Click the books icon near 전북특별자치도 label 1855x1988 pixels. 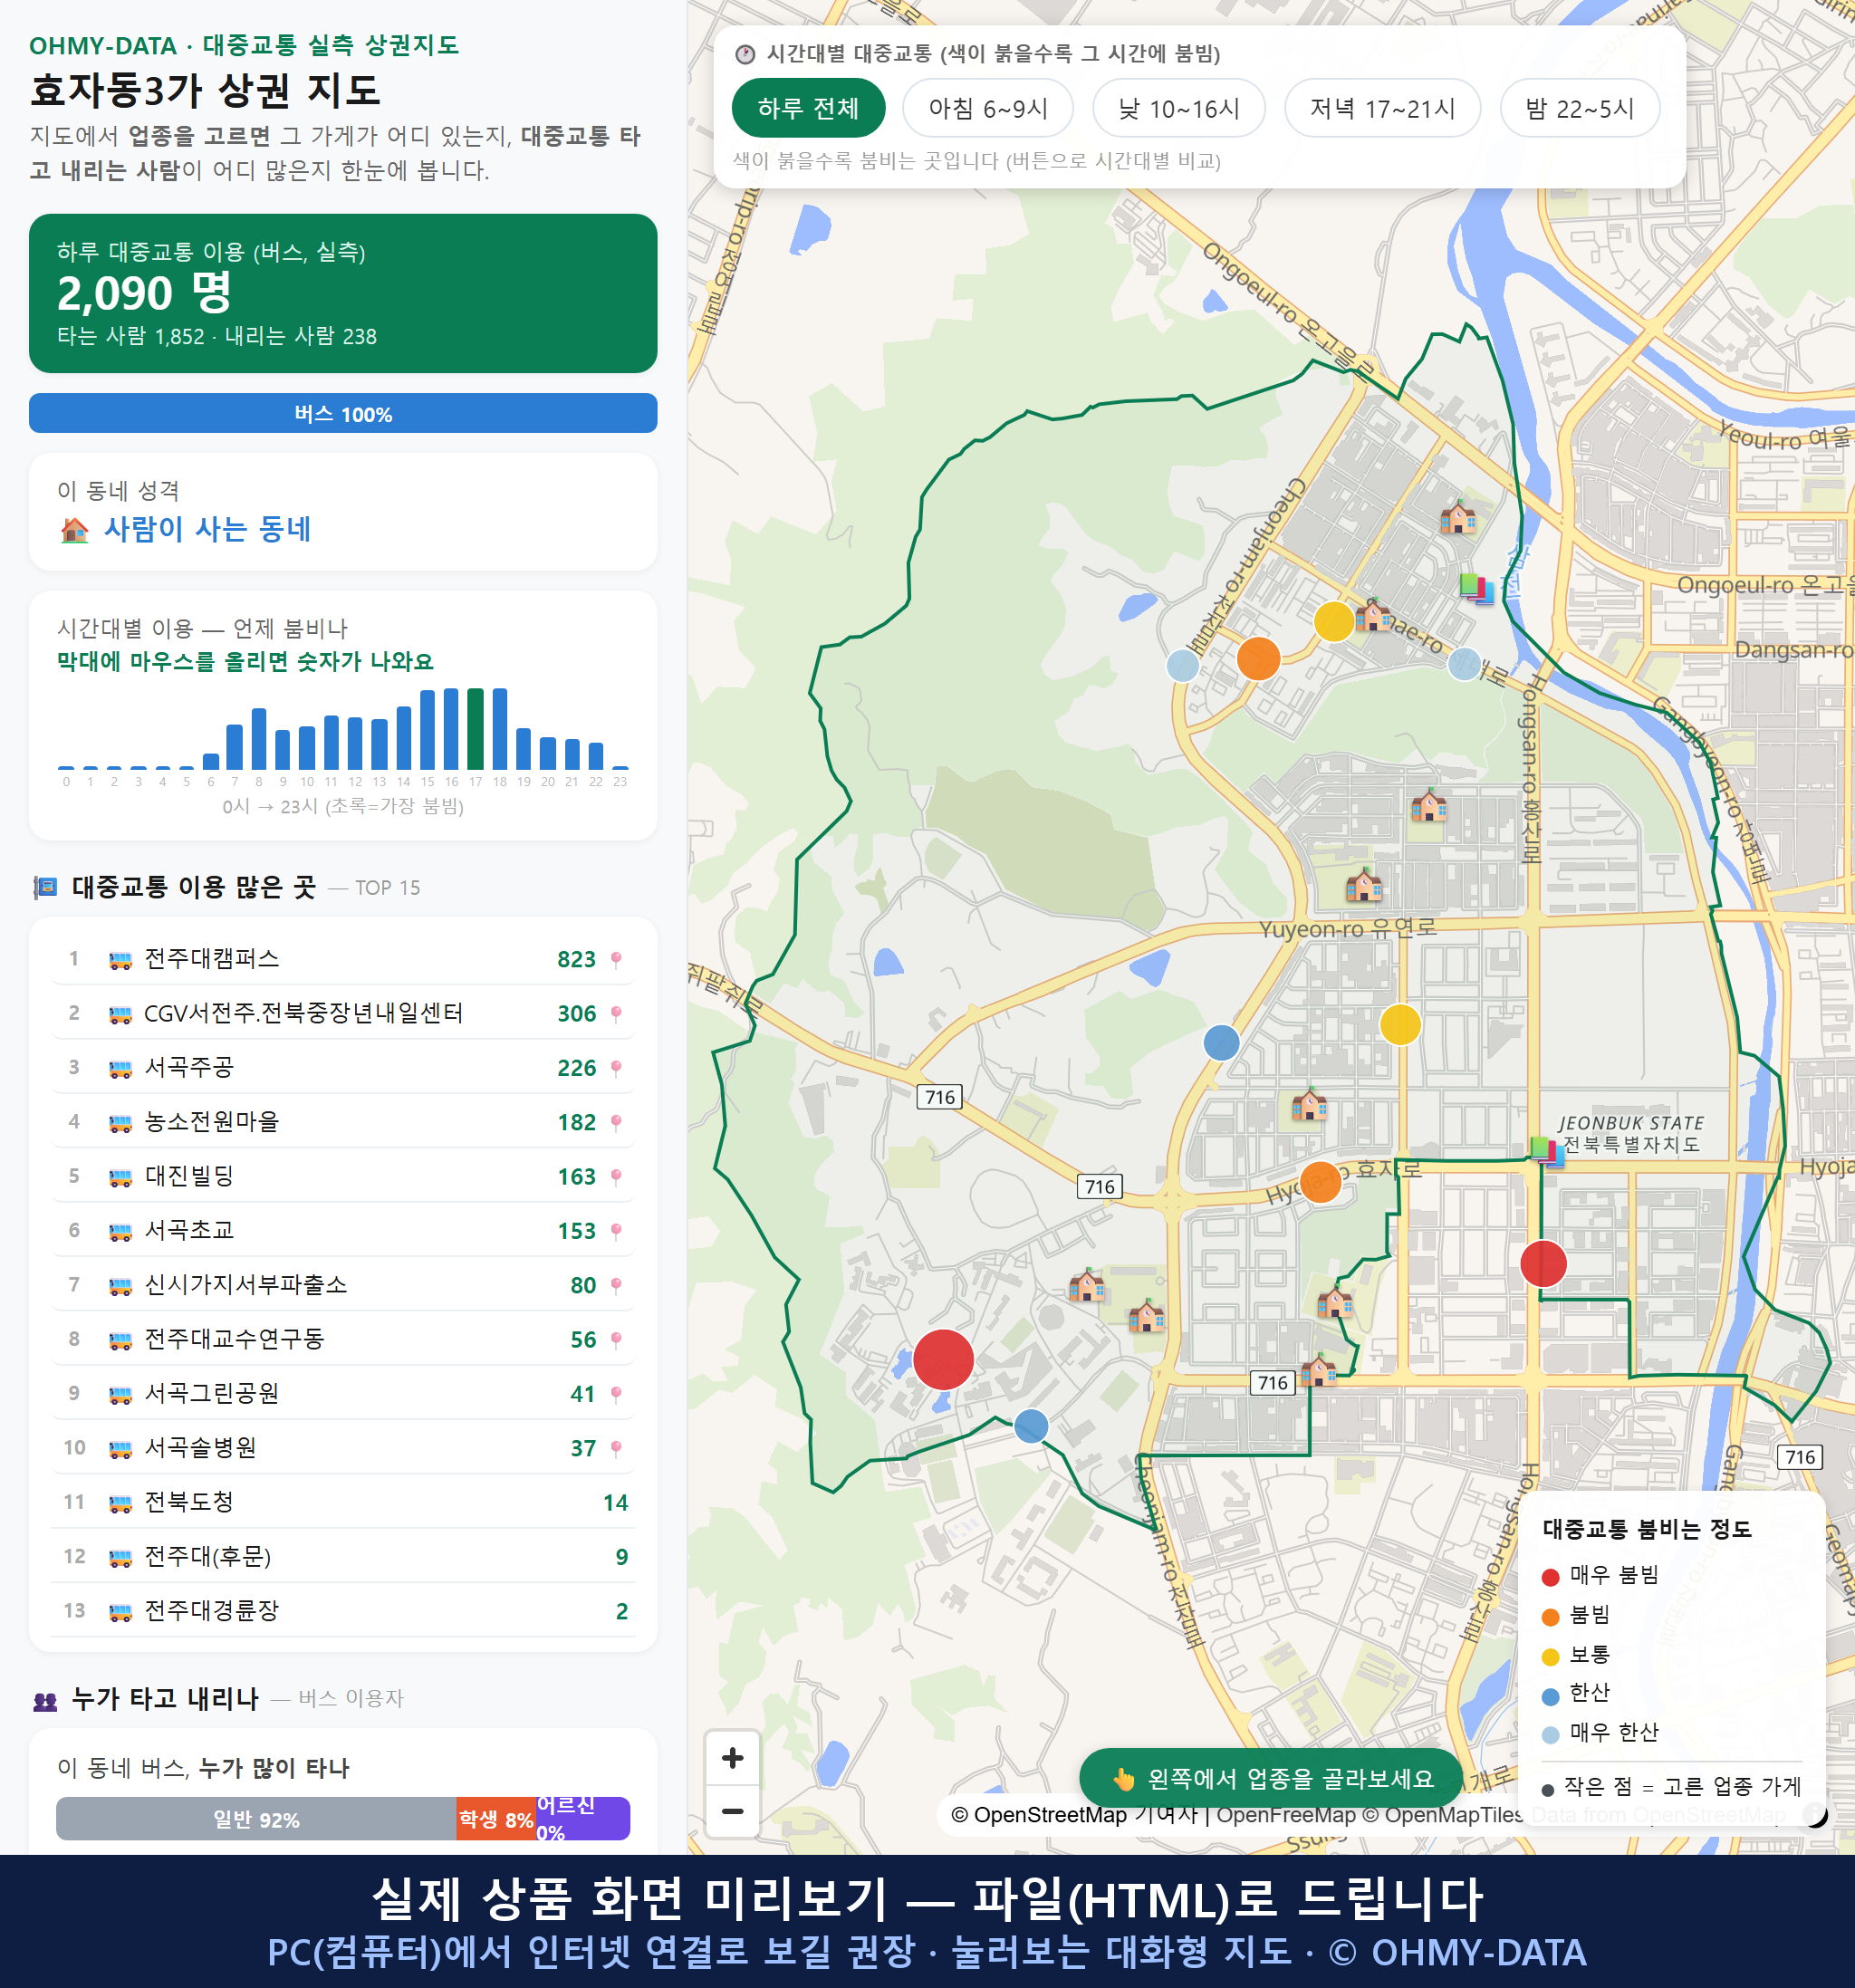(1546, 1150)
